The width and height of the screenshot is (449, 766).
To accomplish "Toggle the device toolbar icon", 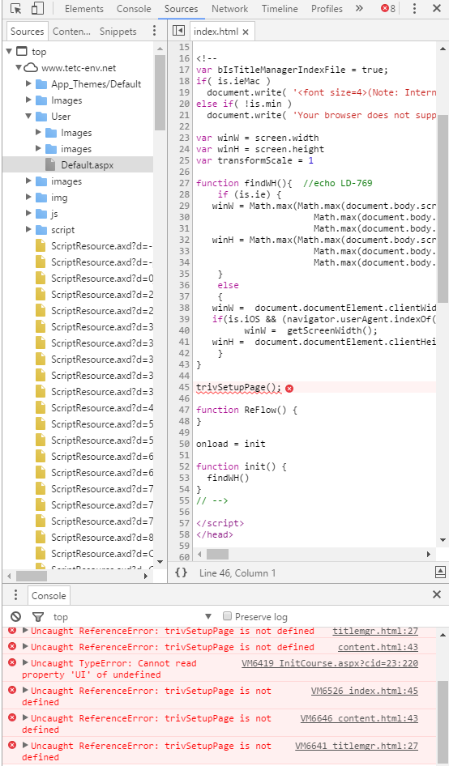I will [x=37, y=9].
